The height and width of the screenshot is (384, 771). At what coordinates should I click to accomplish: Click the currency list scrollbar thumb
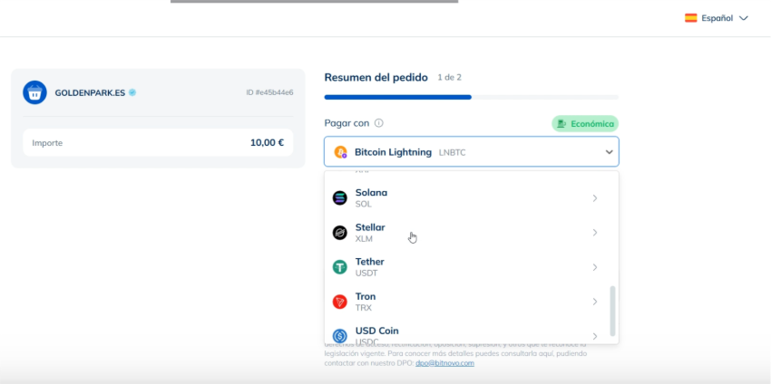(x=612, y=311)
